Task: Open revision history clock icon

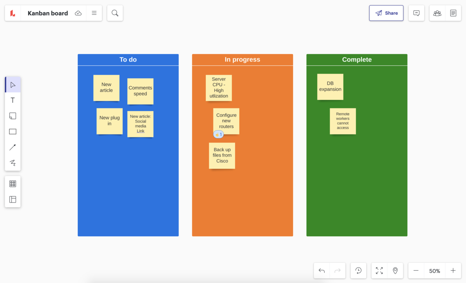Action: [358, 271]
